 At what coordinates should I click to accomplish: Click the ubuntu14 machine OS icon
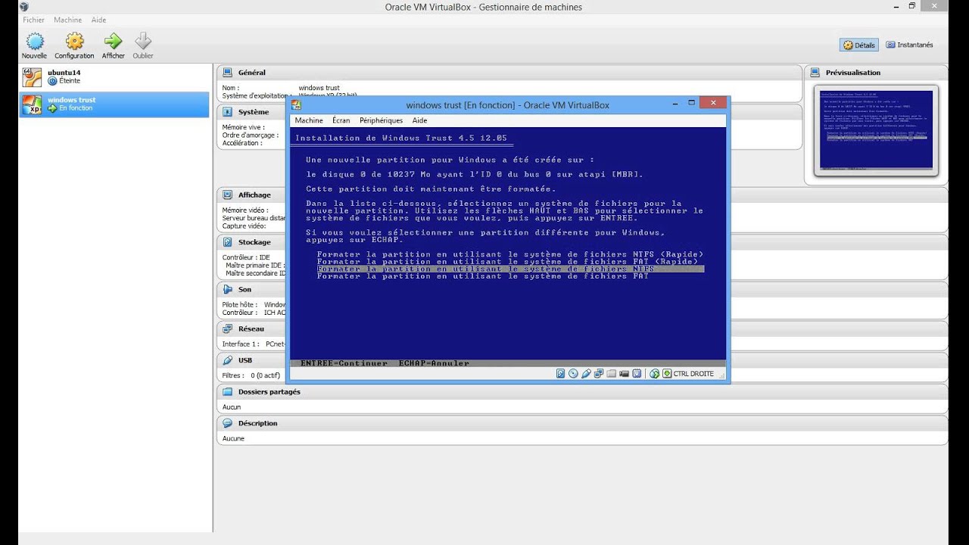coord(32,76)
